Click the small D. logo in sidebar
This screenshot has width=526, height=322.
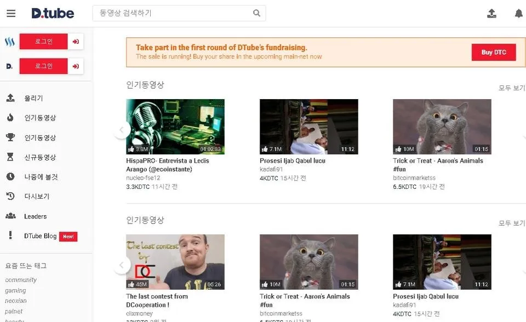click(9, 66)
